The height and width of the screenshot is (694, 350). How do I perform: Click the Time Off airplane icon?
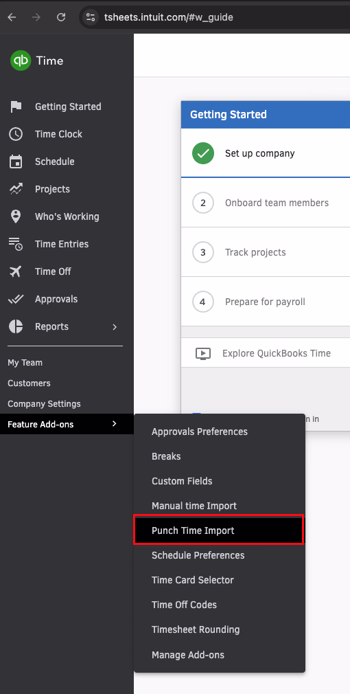click(x=16, y=271)
